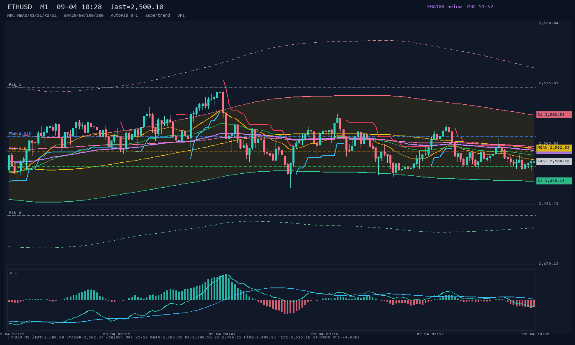Click the LAST 2,500.10 price tag
This screenshot has height=345, width=575.
tap(554, 161)
